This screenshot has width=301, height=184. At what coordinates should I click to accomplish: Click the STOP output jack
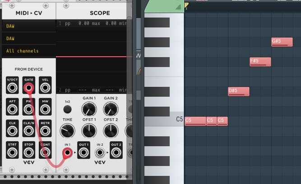[28, 151]
